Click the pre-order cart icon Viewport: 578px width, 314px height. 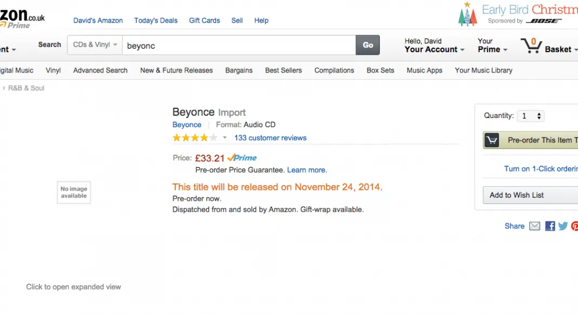coord(491,140)
